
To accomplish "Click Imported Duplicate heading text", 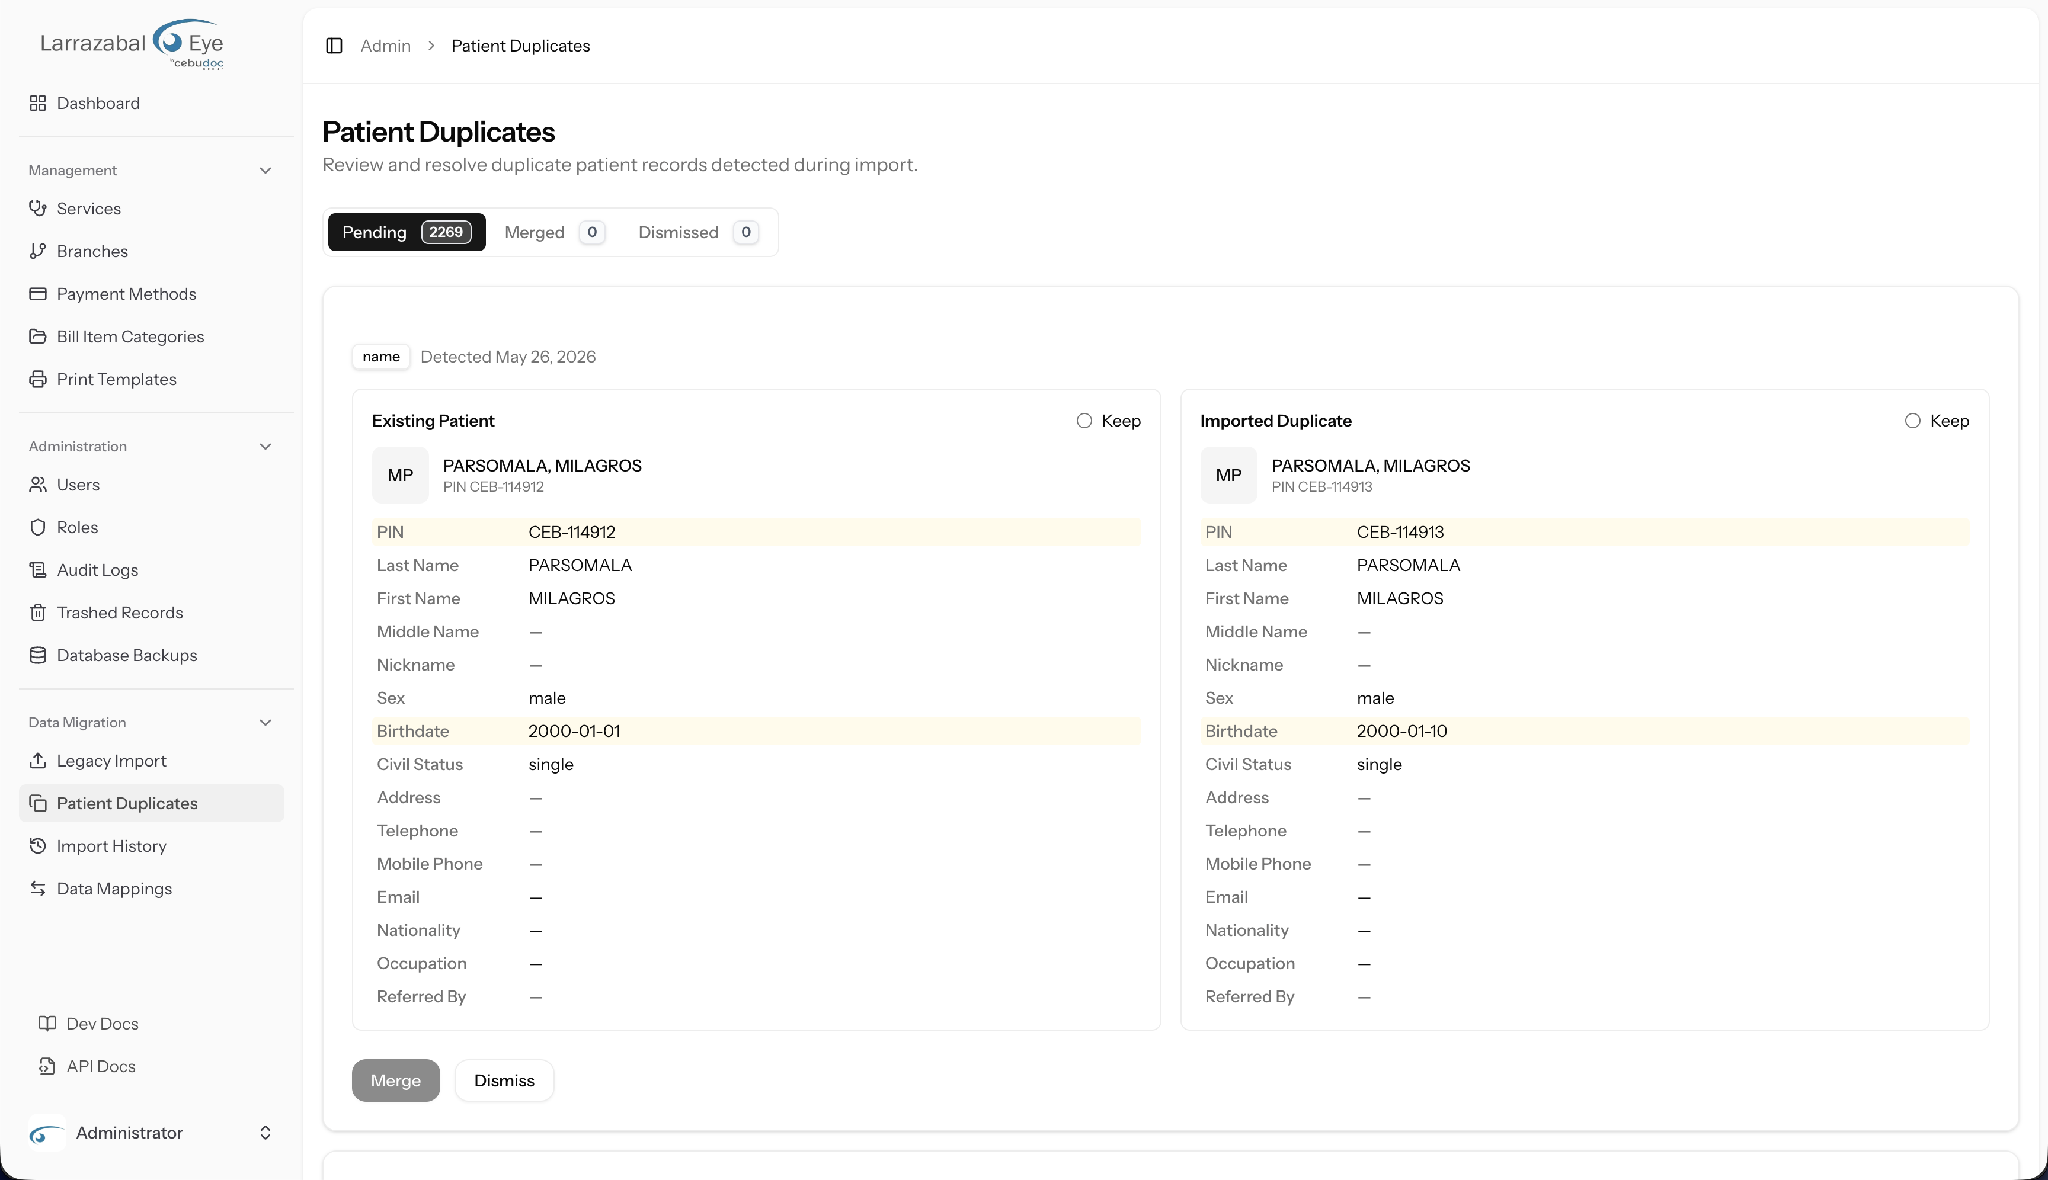I will (x=1275, y=421).
